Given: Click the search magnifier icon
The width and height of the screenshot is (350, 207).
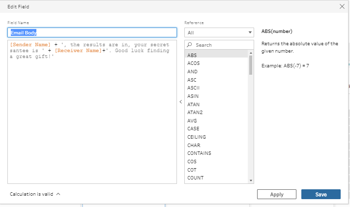Looking at the screenshot, I should click(190, 45).
